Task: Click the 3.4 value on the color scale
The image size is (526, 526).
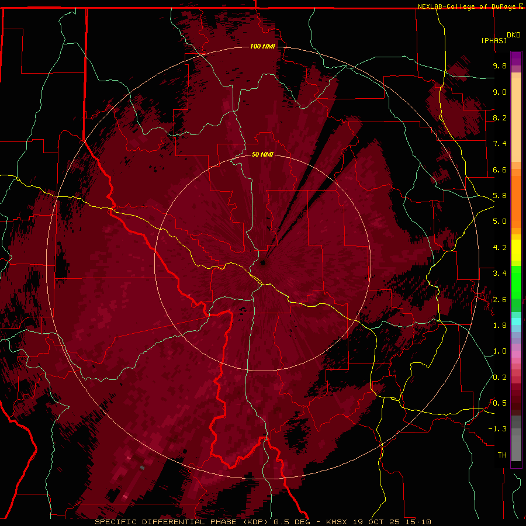Action: click(x=500, y=274)
